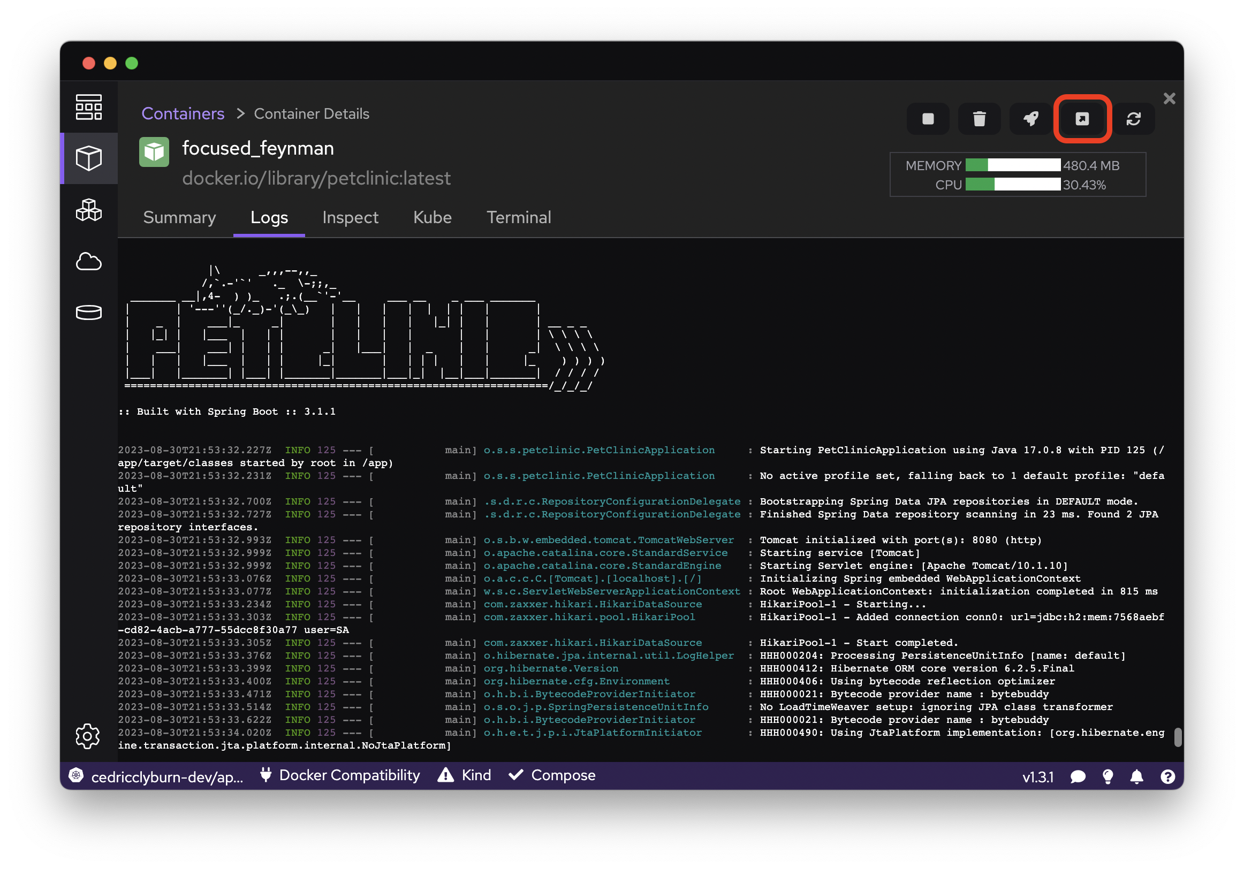The height and width of the screenshot is (869, 1244).
Task: Open the Terminal tab
Action: tap(519, 217)
